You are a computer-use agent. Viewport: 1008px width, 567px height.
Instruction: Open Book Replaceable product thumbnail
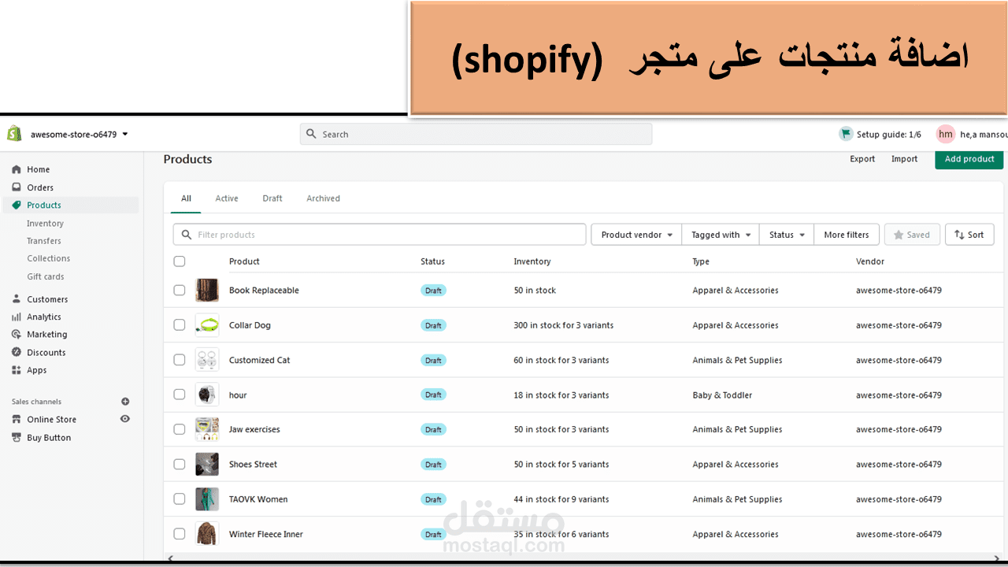click(x=207, y=290)
